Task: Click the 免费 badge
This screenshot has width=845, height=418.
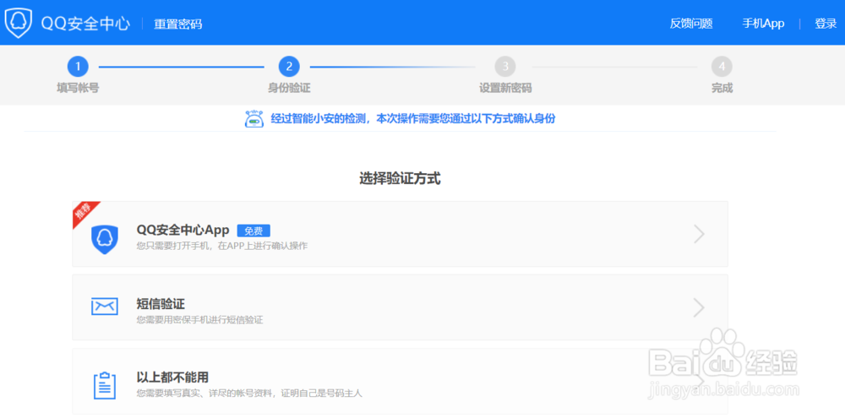Action: point(253,231)
